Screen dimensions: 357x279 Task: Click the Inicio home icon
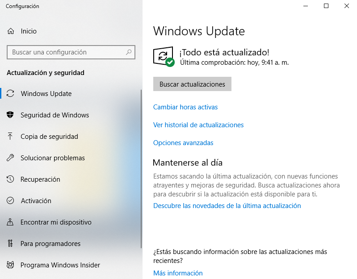coord(11,31)
